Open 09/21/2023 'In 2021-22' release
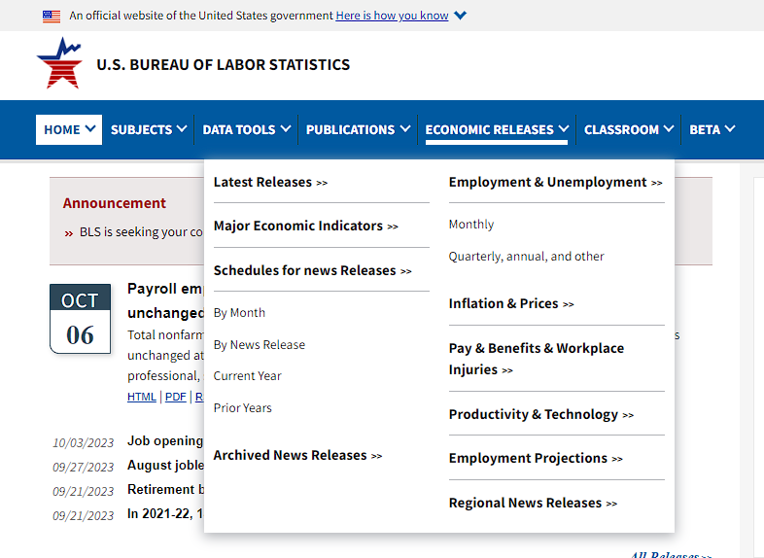Viewport: 764px width, 558px height. [x=165, y=513]
